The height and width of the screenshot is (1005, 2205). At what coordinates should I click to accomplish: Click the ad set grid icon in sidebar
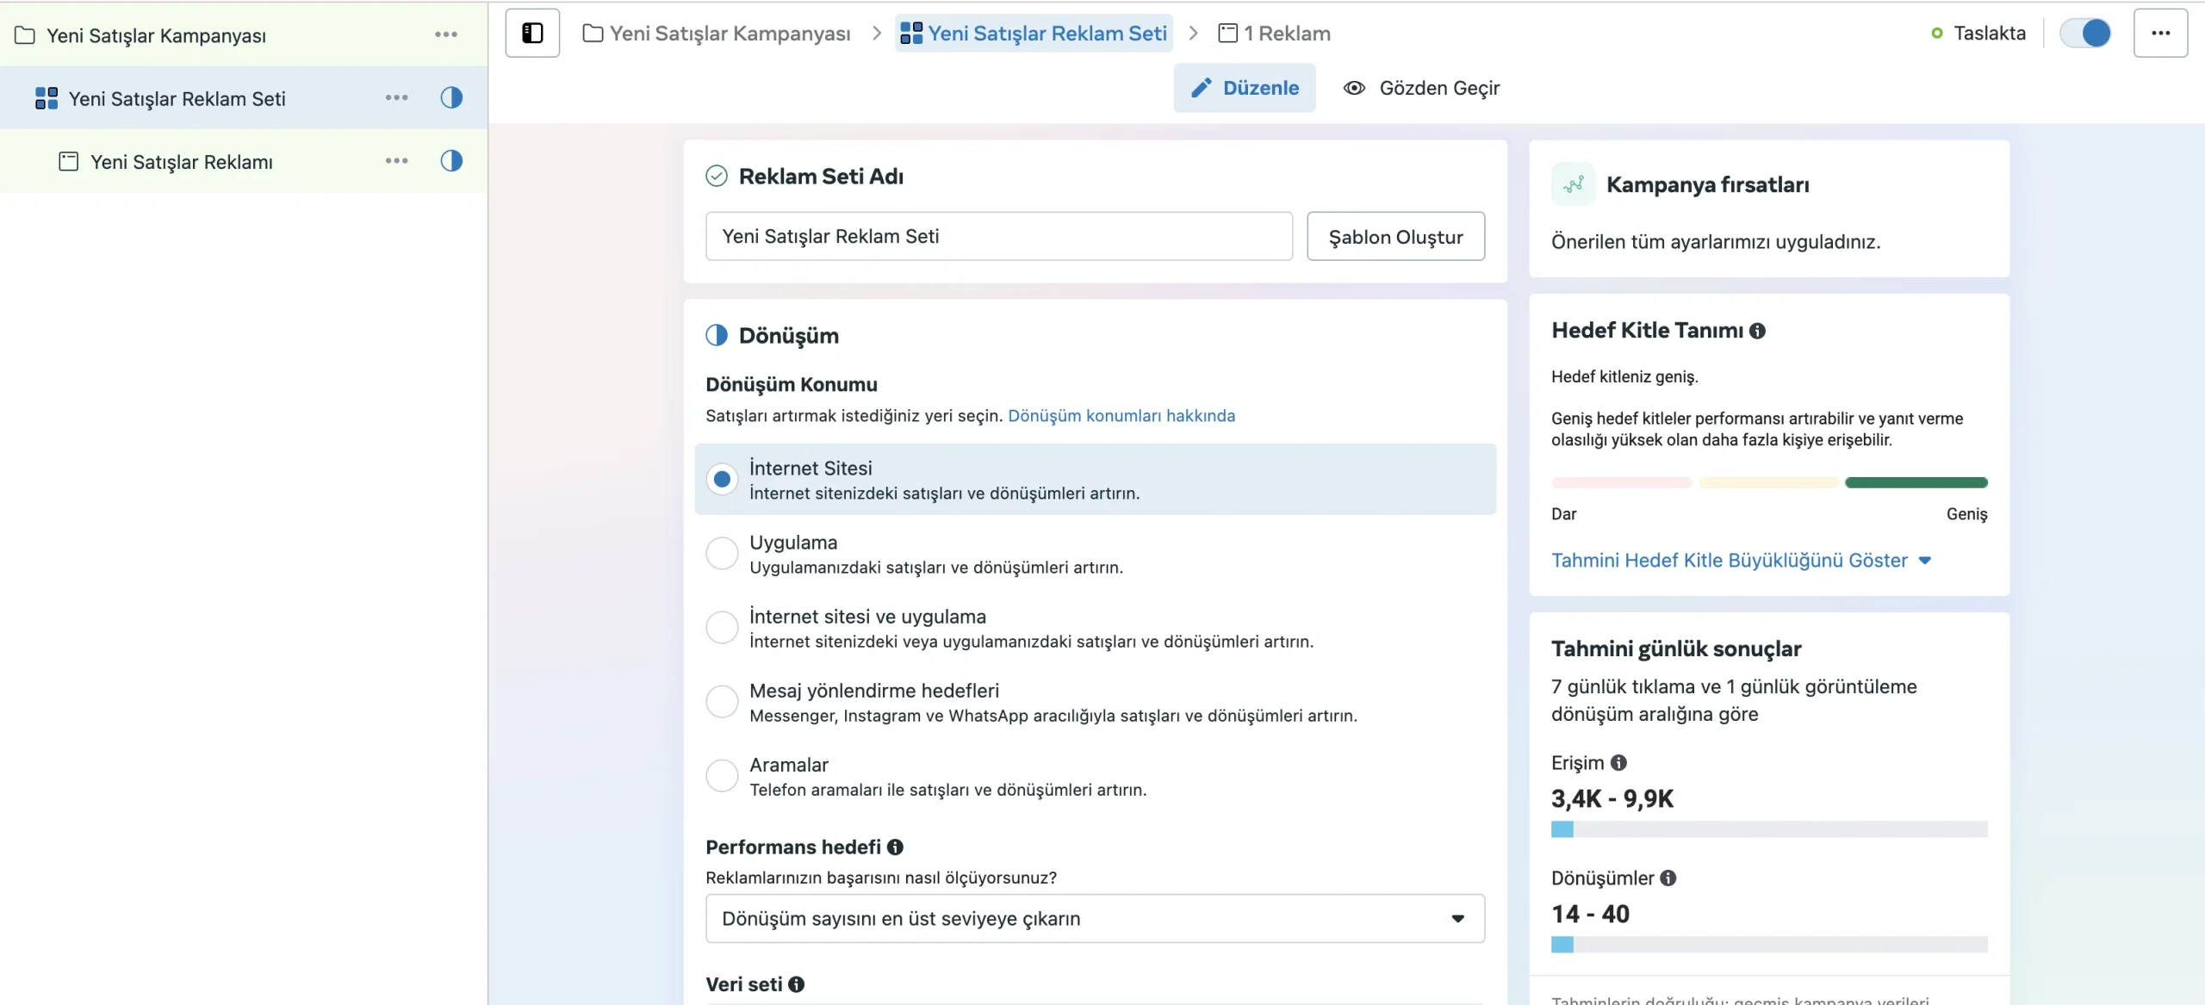click(47, 98)
